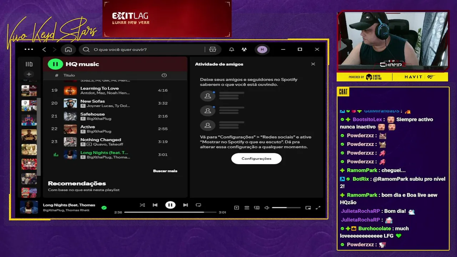Collapse the library sidebar icon

pyautogui.click(x=29, y=64)
